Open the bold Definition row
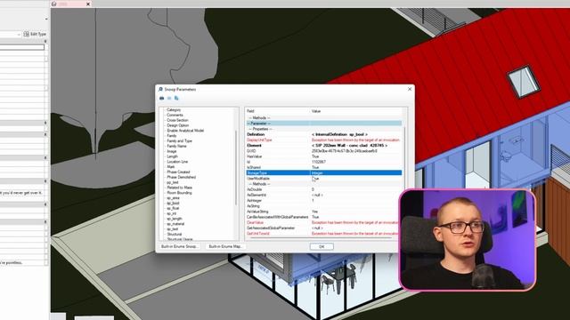 pyautogui.click(x=324, y=134)
